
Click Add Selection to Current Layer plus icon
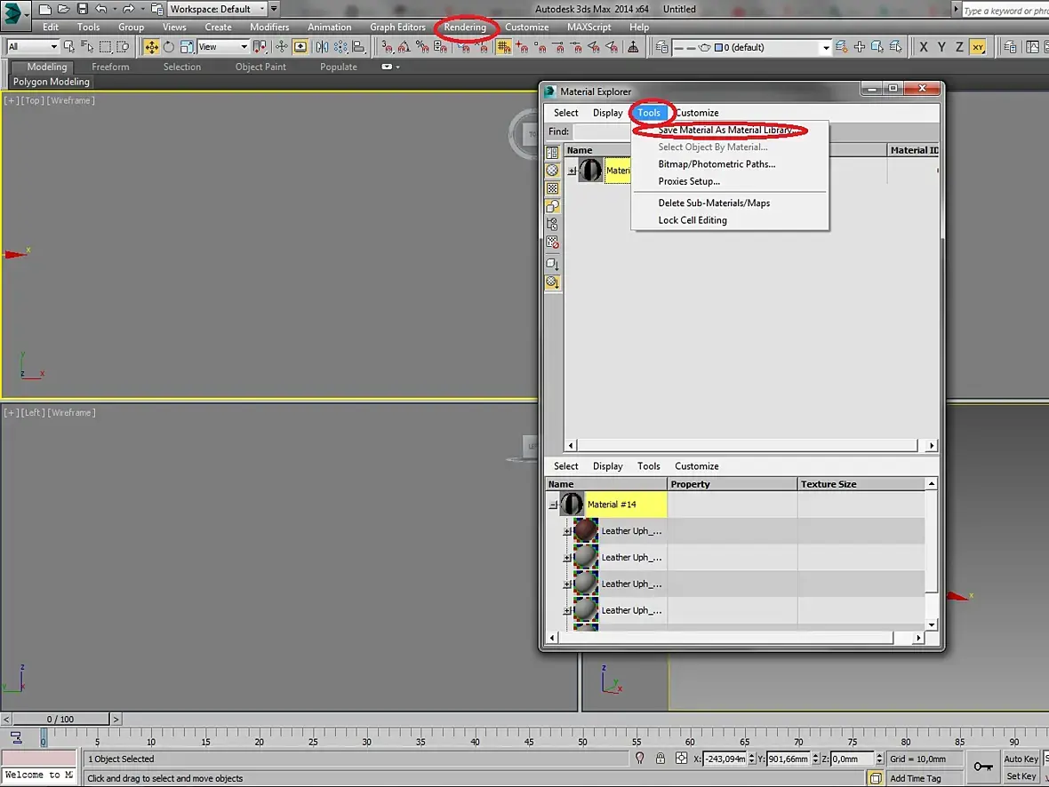(x=860, y=47)
